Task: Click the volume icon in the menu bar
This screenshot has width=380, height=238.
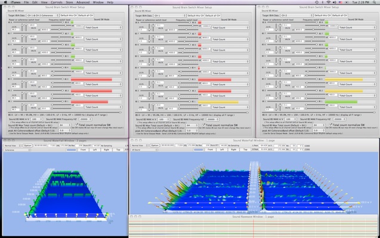Action: coord(335,2)
